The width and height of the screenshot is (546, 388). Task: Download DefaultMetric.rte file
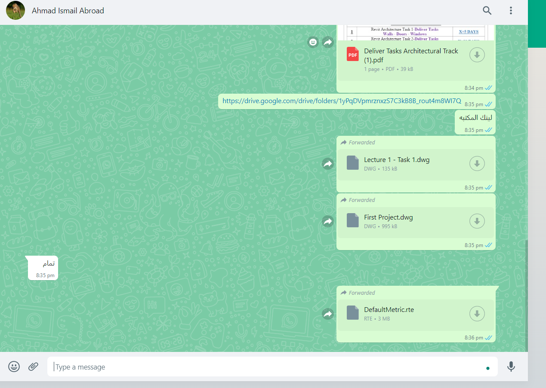coord(477,314)
